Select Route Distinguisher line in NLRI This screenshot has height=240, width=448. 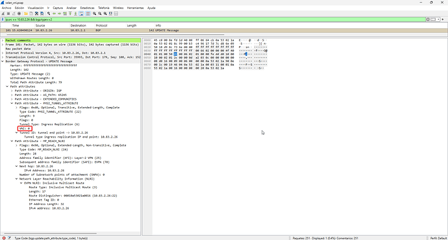73,196
